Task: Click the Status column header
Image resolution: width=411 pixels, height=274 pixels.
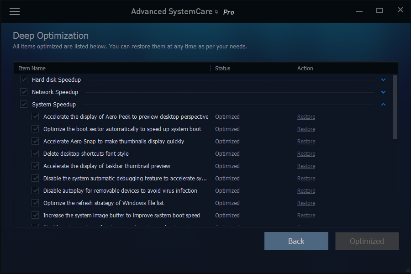Action: (x=222, y=68)
